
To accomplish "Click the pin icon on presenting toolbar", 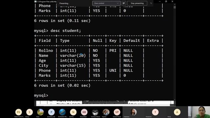I will pyautogui.click(x=151, y=3).
